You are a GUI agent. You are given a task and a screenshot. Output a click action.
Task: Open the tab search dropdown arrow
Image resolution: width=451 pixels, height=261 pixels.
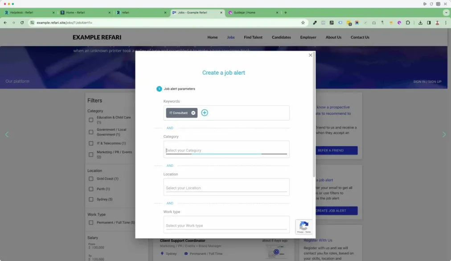[446, 12]
